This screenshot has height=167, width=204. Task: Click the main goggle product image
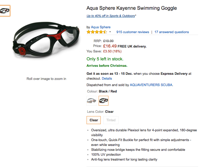46,40
